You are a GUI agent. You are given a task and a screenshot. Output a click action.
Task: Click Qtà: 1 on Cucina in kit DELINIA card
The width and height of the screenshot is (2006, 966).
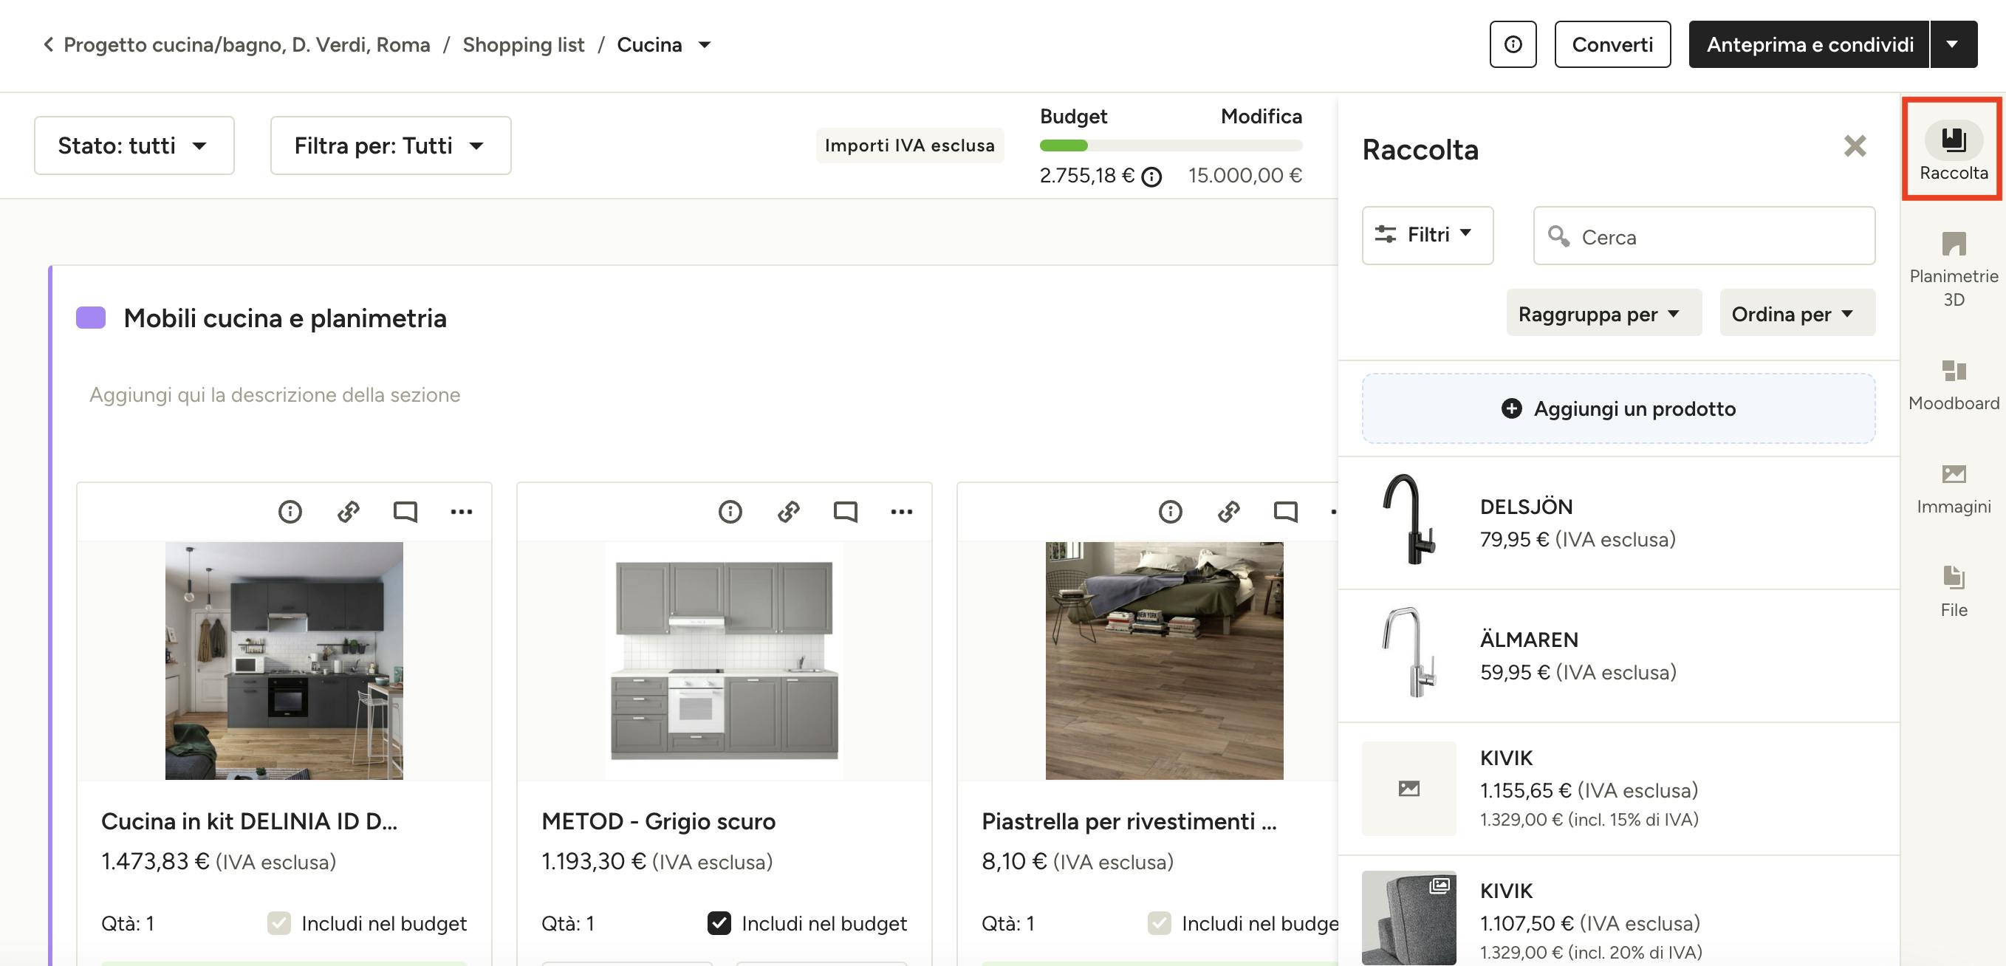tap(128, 923)
